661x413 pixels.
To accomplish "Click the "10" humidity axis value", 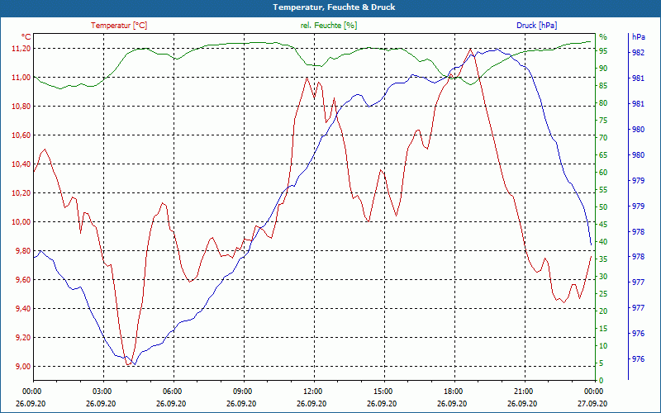I will tap(603, 346).
